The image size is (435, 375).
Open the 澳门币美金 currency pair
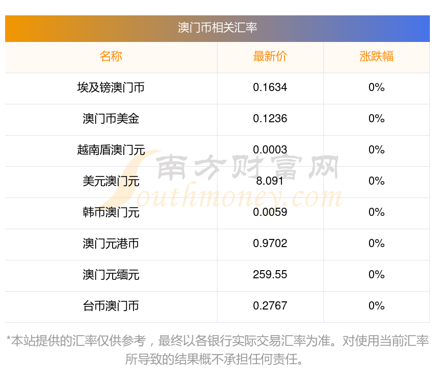coord(111,119)
